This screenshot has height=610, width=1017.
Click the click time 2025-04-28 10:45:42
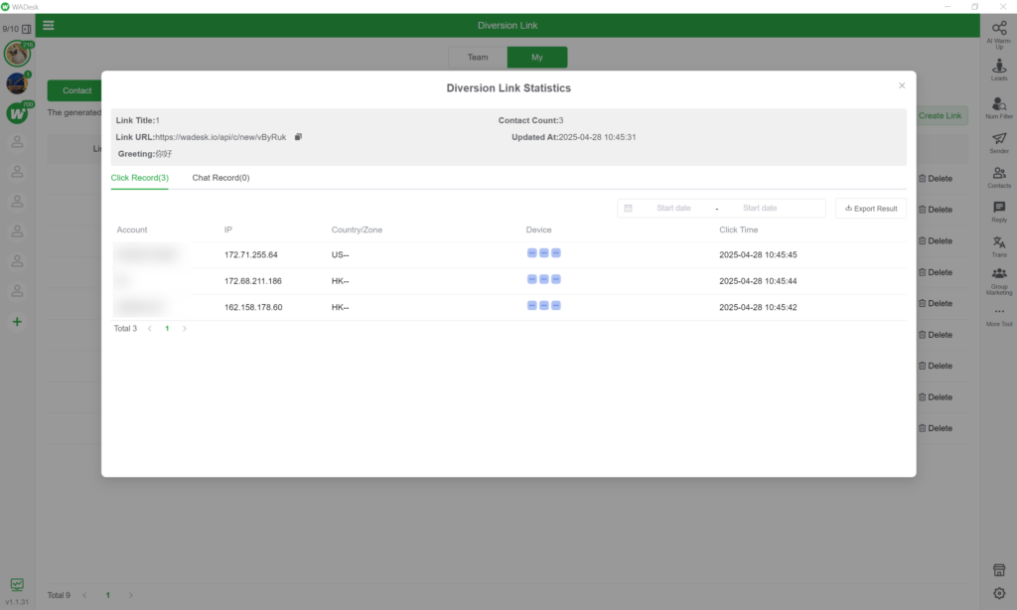coord(758,308)
